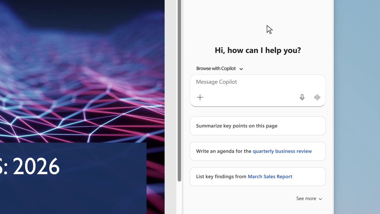Choose List key findings suggestion card

click(257, 177)
